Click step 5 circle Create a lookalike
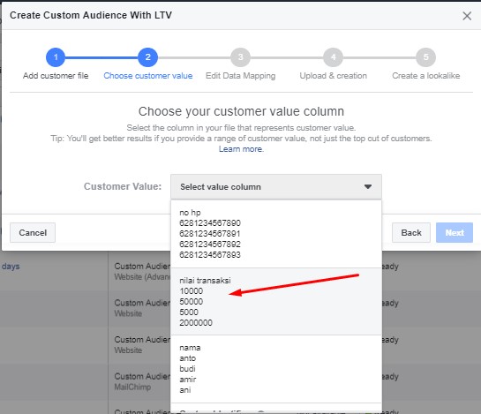The height and width of the screenshot is (414, 481). (x=425, y=57)
